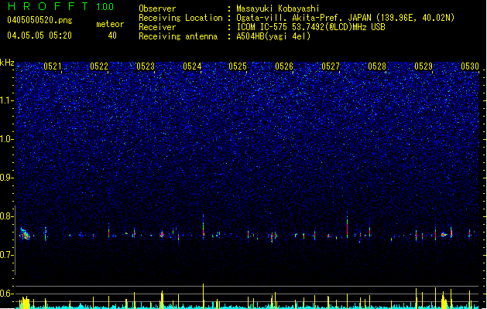Click the kHz axis unit label
The height and width of the screenshot is (309, 487).
[7, 63]
